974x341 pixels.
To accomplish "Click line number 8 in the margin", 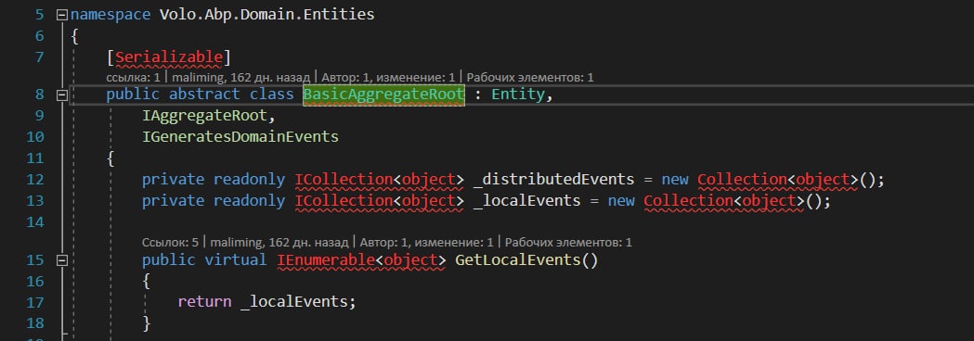I will click(x=40, y=95).
